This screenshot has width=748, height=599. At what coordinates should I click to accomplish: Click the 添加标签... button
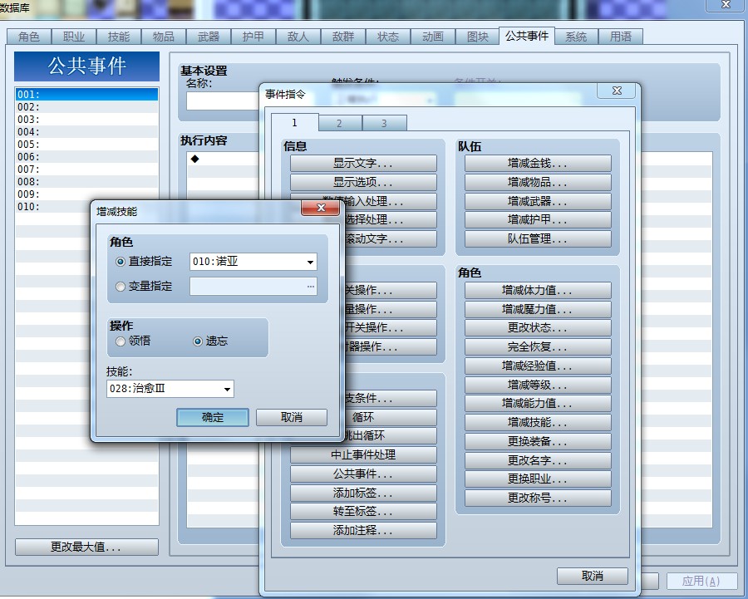363,493
